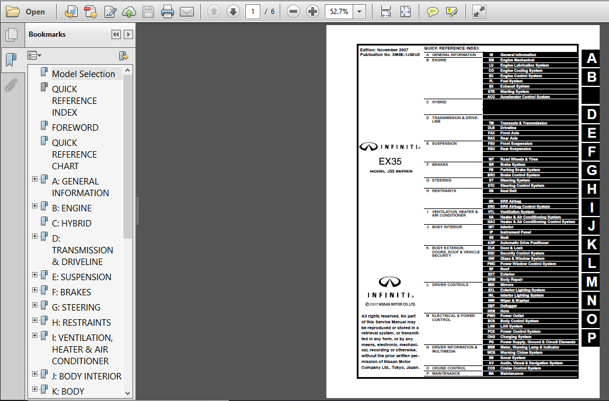Click the fit one full page icon
The width and height of the screenshot is (609, 401).
[405, 12]
